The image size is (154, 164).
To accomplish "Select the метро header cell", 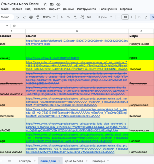I will [x=141, y=36].
